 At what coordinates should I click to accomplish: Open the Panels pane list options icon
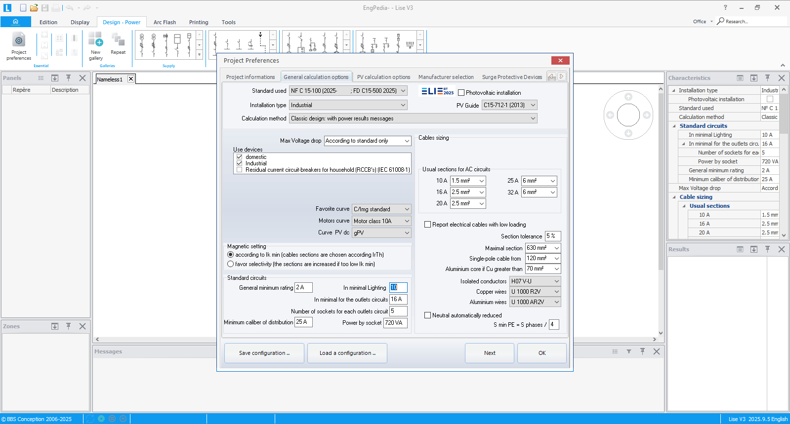41,78
